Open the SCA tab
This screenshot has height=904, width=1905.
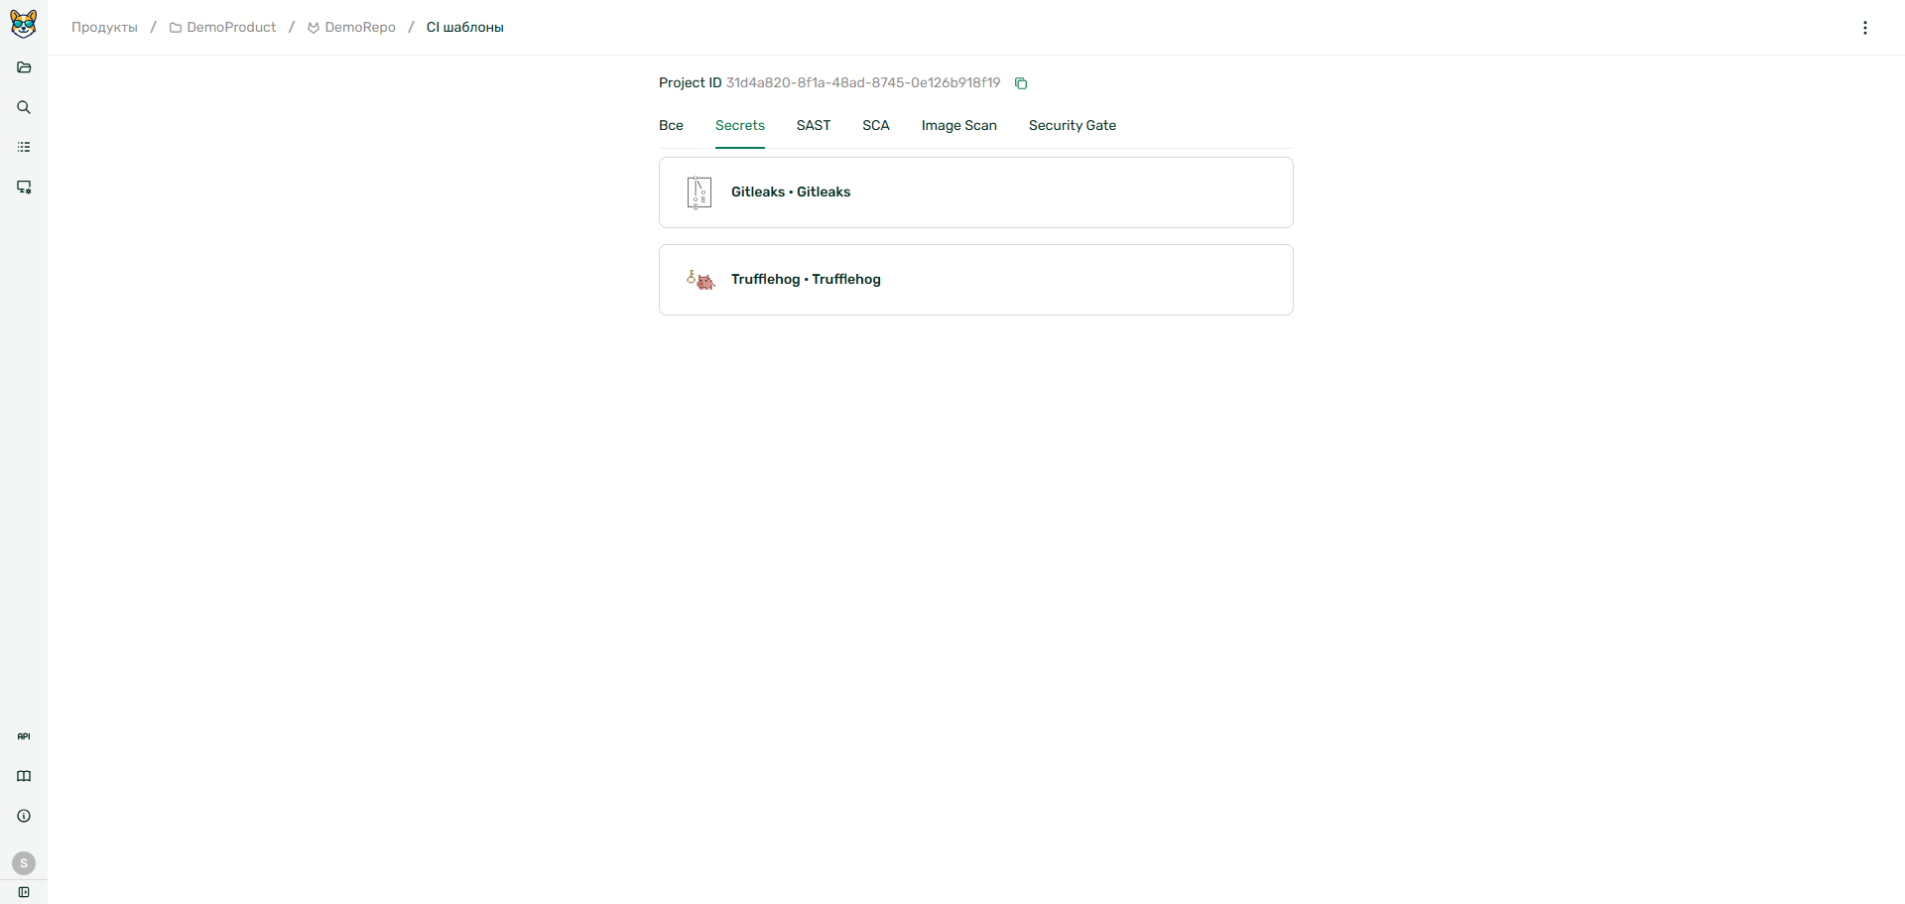tap(876, 126)
